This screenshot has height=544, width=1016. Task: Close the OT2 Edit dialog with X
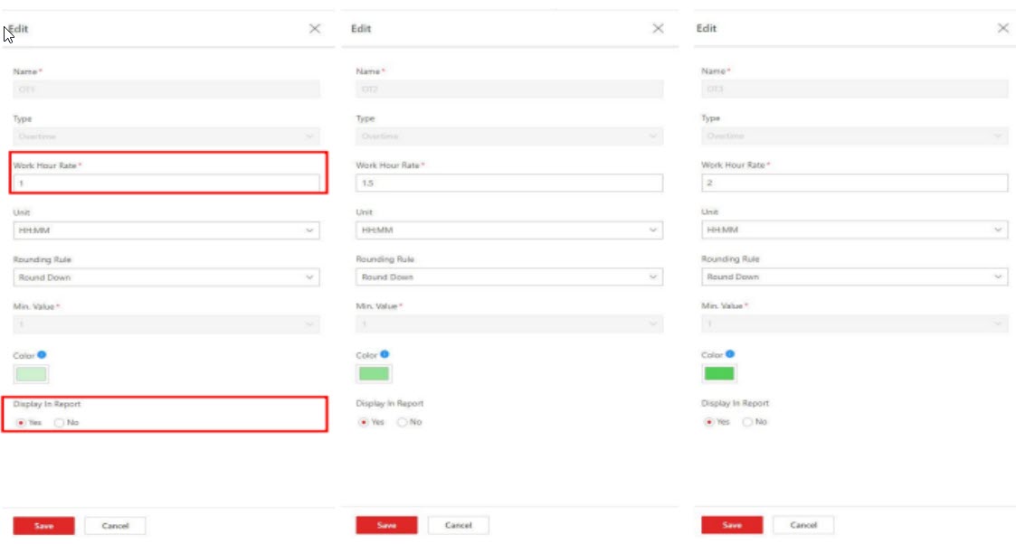pos(659,29)
